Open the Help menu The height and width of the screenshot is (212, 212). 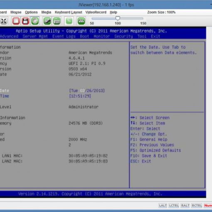point(113,12)
